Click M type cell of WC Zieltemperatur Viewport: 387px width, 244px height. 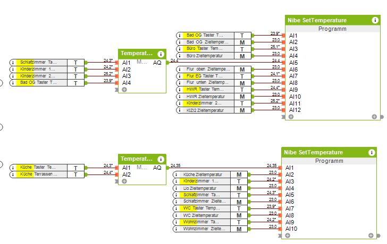point(239,215)
